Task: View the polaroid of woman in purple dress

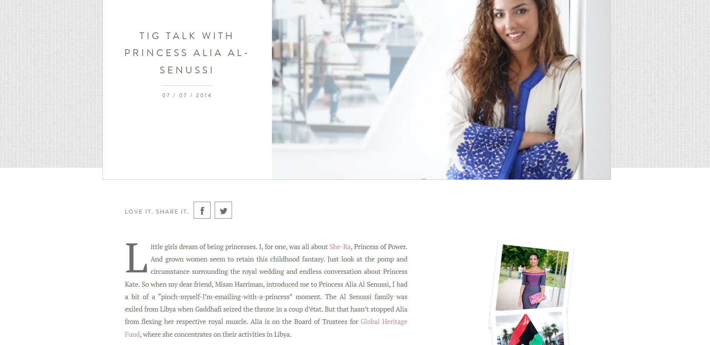Action: [532, 278]
